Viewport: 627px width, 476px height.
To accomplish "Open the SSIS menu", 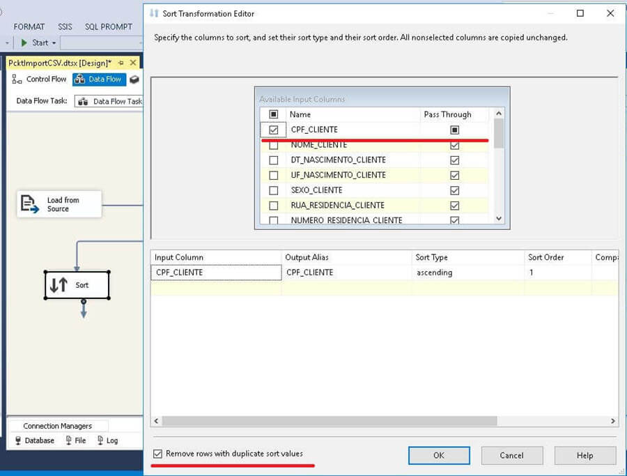I will [65, 26].
